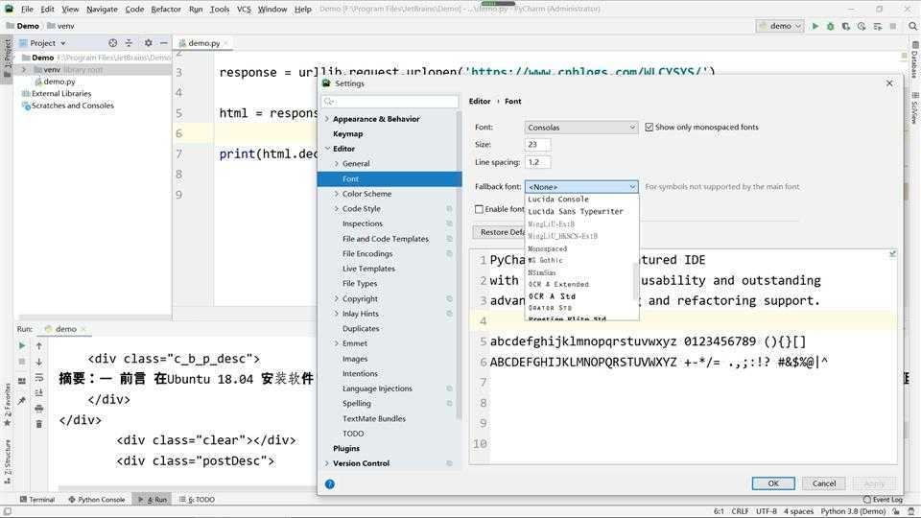Open the Font Consolas dropdown
The image size is (921, 518).
[x=580, y=128]
